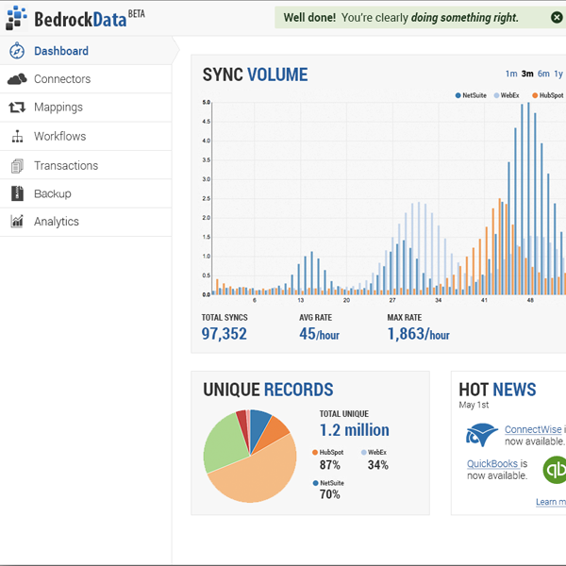Click the Total Syncs value 97,352

pyautogui.click(x=225, y=334)
